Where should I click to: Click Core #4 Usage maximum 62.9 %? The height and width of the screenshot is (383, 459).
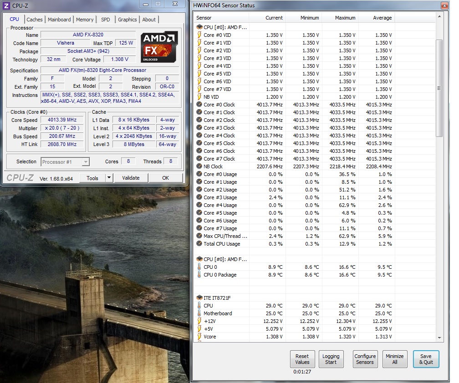347,205
